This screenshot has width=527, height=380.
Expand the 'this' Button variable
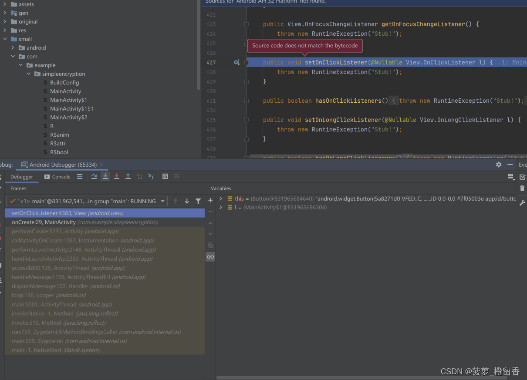(x=221, y=198)
